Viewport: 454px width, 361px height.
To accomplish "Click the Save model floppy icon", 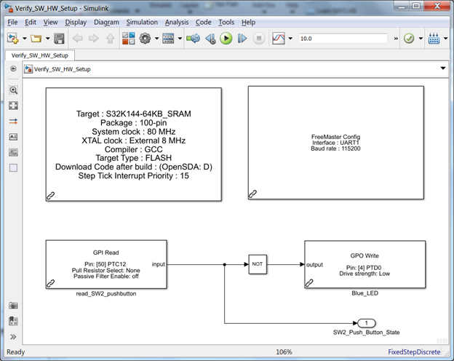I will point(59,39).
